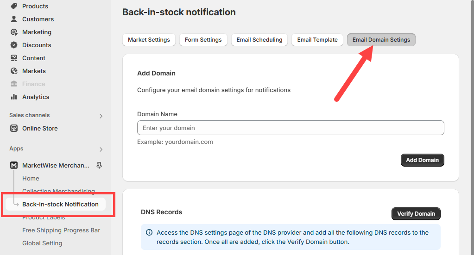The image size is (474, 255).
Task: Expand the Apps section chevron
Action: pos(101,149)
